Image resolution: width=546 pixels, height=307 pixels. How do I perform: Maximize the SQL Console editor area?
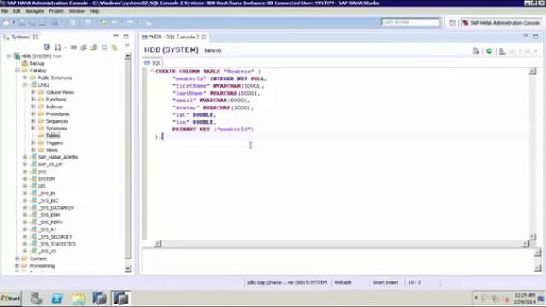pos(536,36)
